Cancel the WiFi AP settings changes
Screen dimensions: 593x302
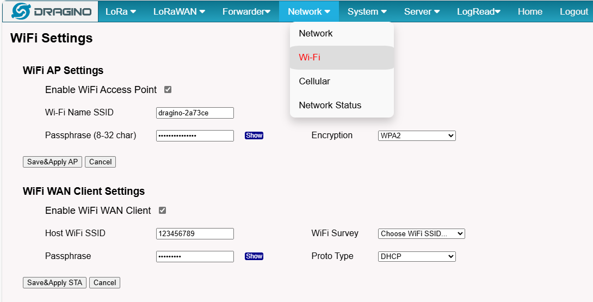tap(100, 162)
